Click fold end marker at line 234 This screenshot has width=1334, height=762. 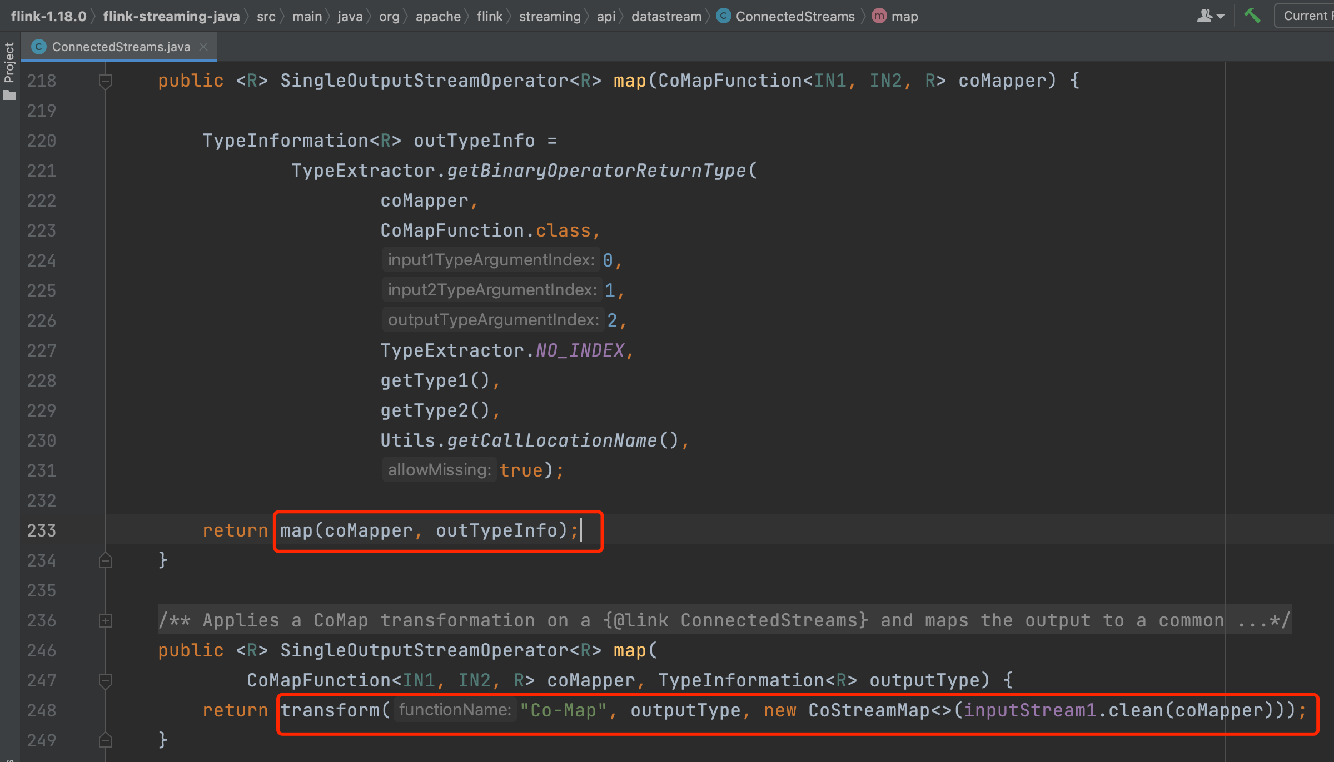[105, 560]
